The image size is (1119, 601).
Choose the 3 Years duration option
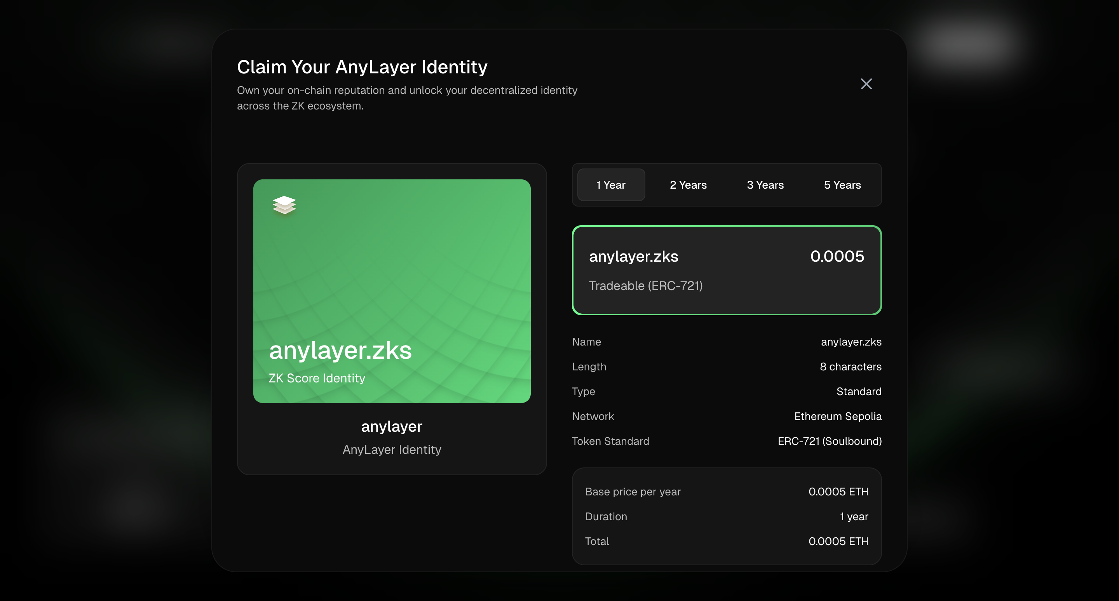(765, 185)
